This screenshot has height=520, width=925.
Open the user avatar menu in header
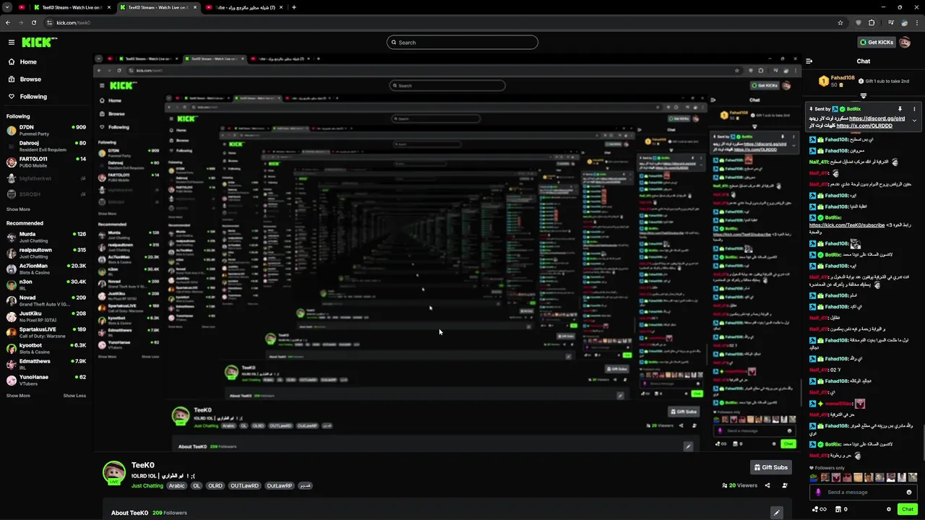pyautogui.click(x=905, y=43)
